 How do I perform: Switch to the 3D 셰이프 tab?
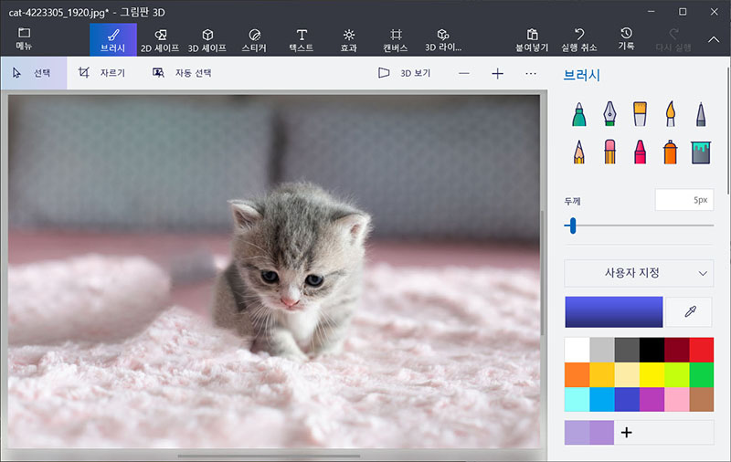[x=207, y=39]
